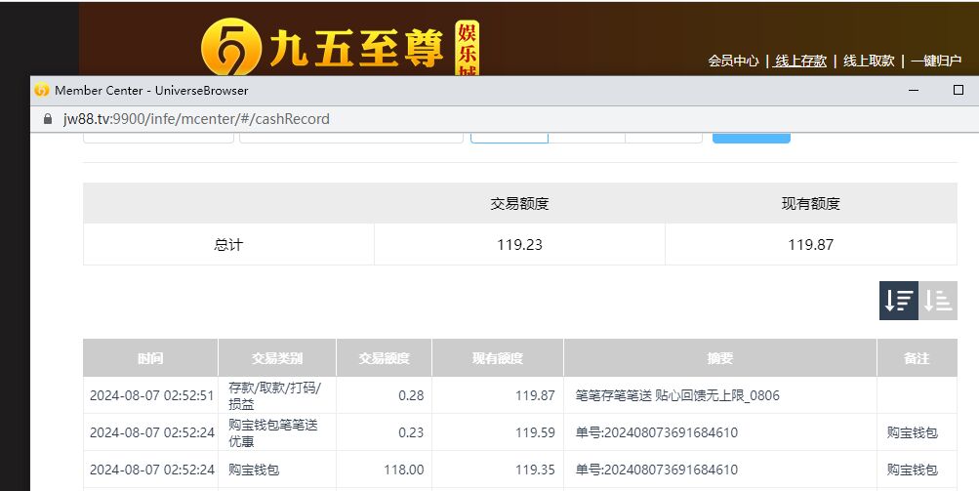Click the 摘要 column header
Screen dimensions: 979x491
719,358
